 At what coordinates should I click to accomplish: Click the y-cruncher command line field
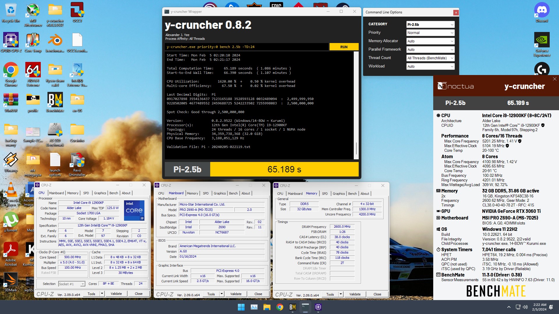coord(246,47)
